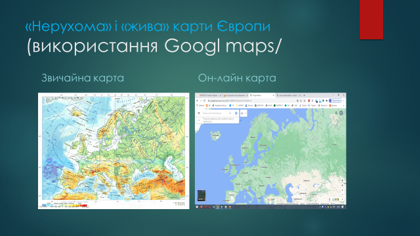The width and height of the screenshot is (420, 236).
Task: Open the Google Maps hamburger menu
Action: pyautogui.click(x=199, y=113)
